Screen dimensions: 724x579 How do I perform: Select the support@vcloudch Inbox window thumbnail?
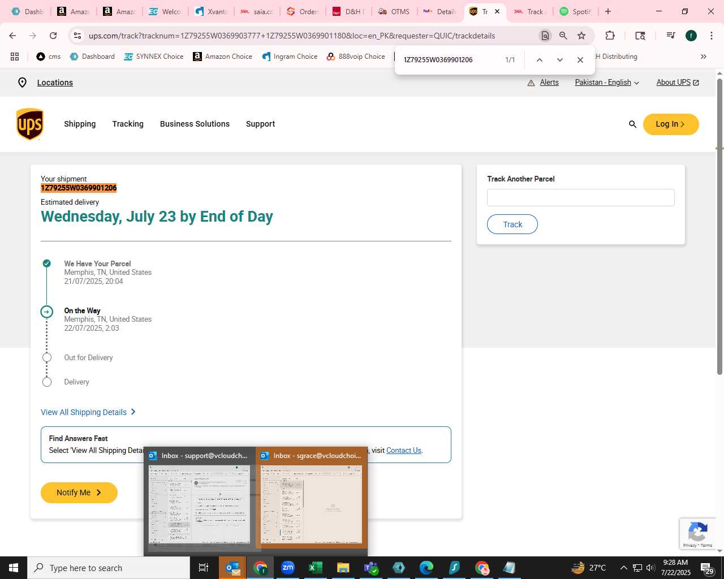[199, 499]
